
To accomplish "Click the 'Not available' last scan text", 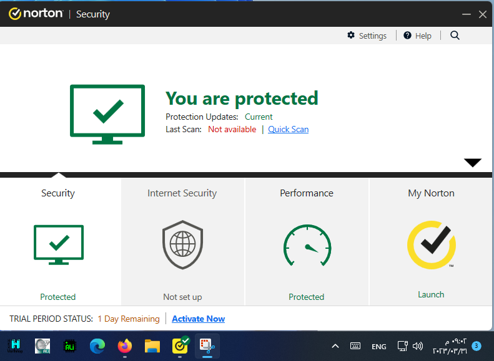I will pyautogui.click(x=232, y=129).
